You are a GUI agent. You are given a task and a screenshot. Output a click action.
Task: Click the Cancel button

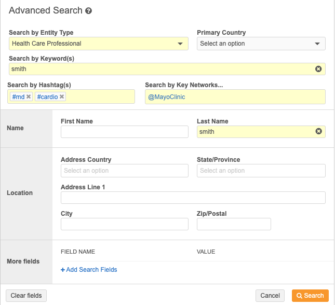click(270, 296)
